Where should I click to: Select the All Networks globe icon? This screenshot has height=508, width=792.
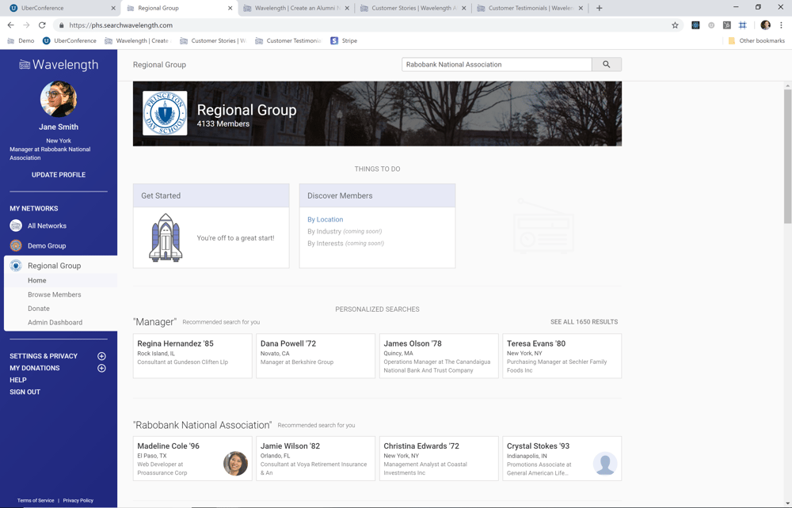pyautogui.click(x=16, y=226)
